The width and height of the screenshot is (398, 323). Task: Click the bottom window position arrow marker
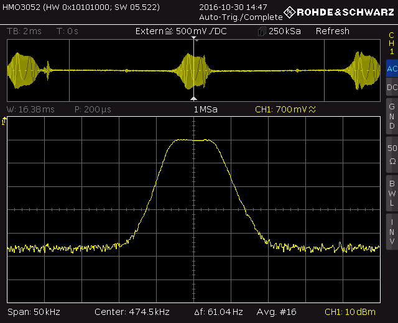(x=194, y=99)
